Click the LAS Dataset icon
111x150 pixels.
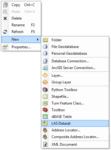click(45, 123)
